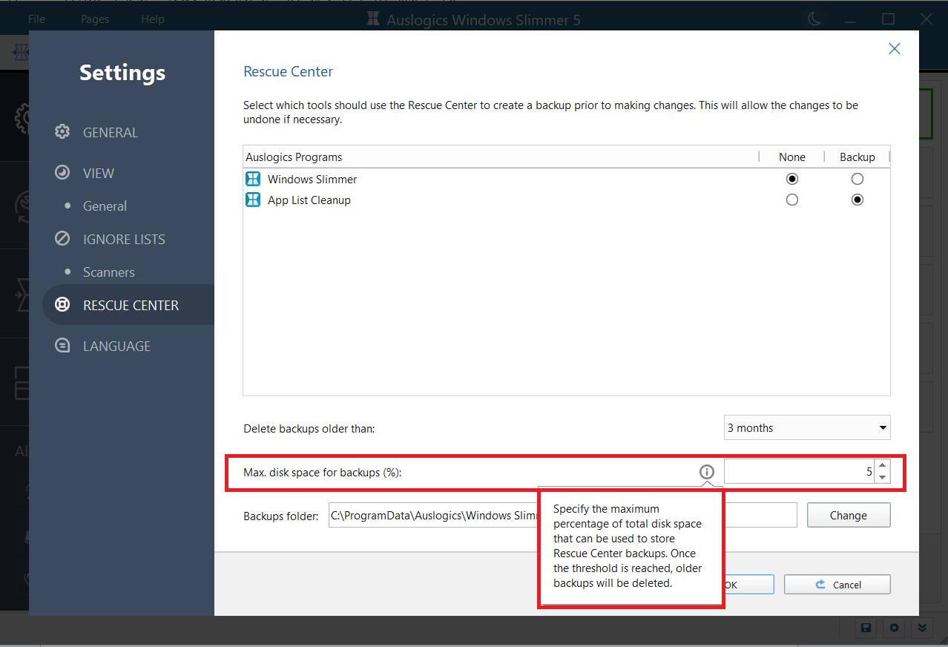This screenshot has height=647, width=948.
Task: Click the Rescue Center icon in sidebar
Action: click(x=62, y=304)
